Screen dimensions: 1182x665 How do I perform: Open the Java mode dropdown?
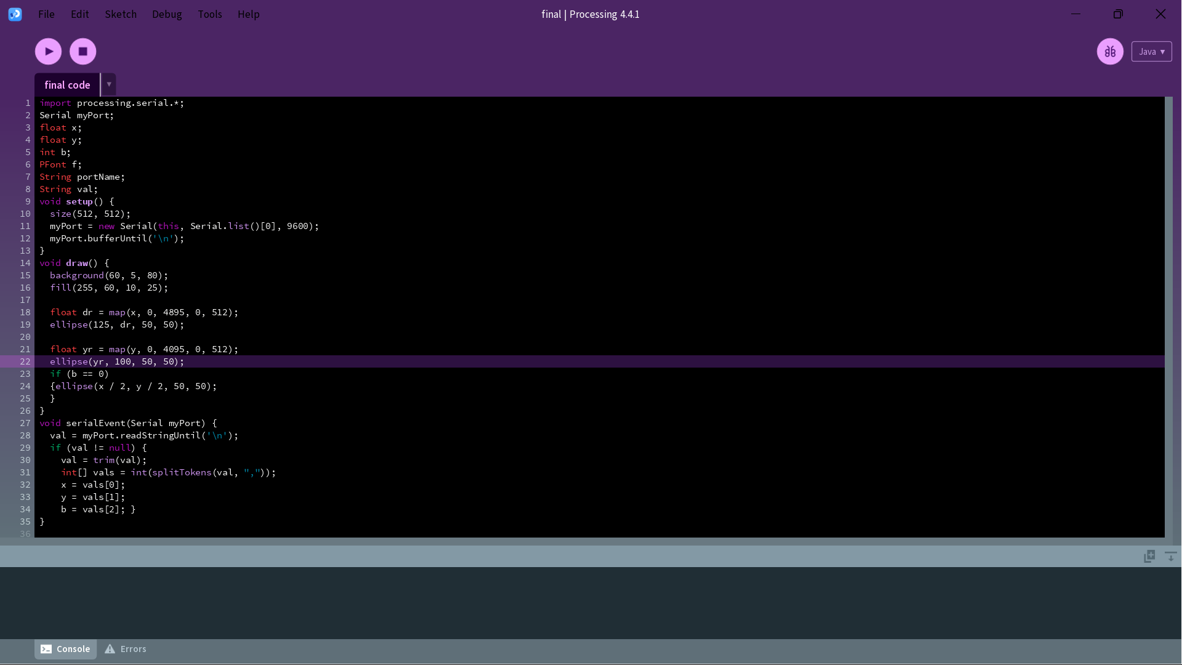(x=1151, y=52)
